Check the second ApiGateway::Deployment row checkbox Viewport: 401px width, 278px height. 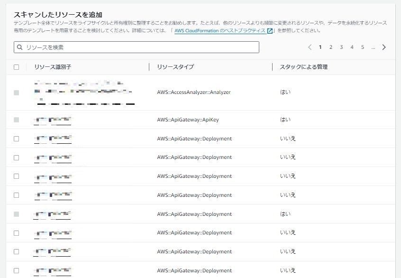tap(17, 158)
